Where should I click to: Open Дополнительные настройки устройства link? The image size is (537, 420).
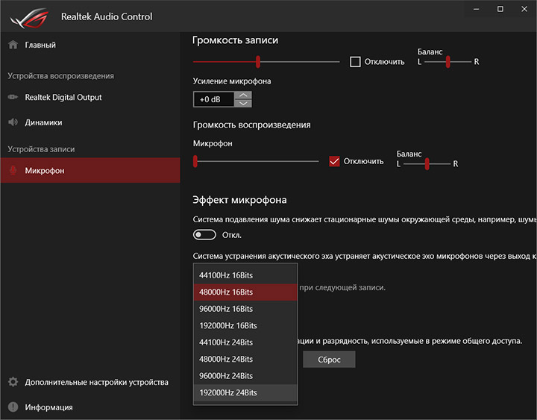96,382
